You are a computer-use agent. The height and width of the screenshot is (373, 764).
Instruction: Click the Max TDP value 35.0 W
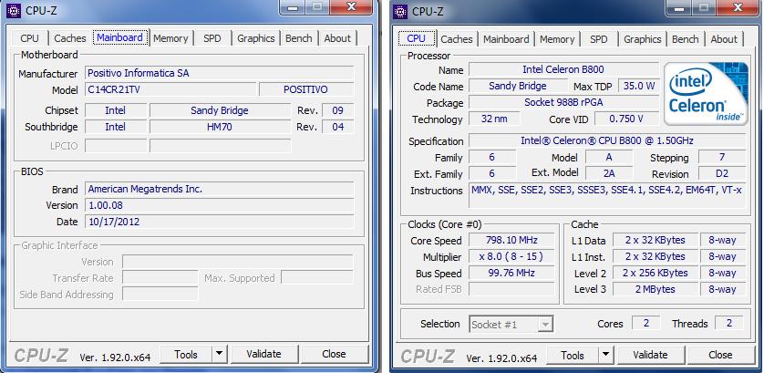(639, 87)
